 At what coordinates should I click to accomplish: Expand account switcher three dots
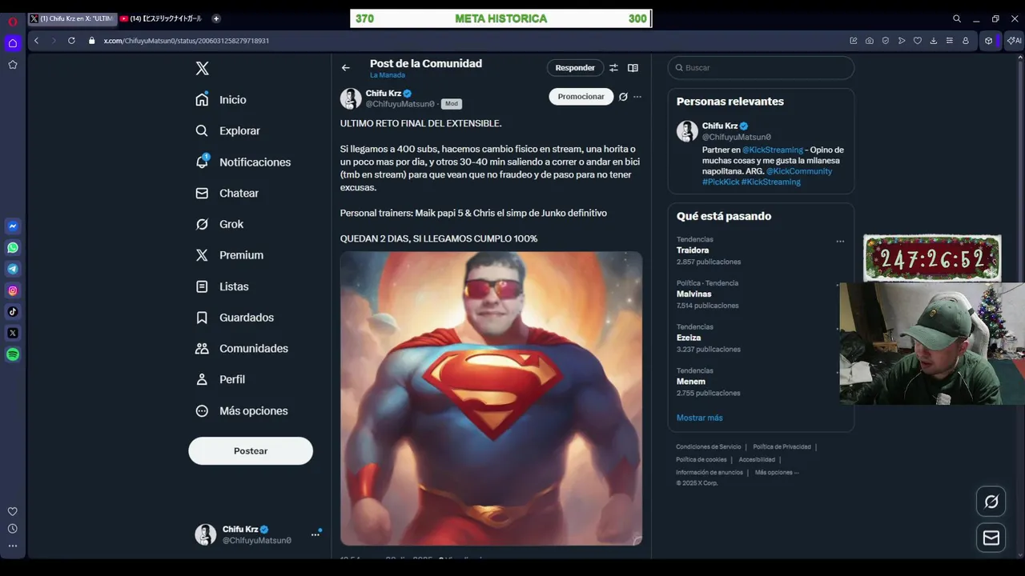[315, 534]
